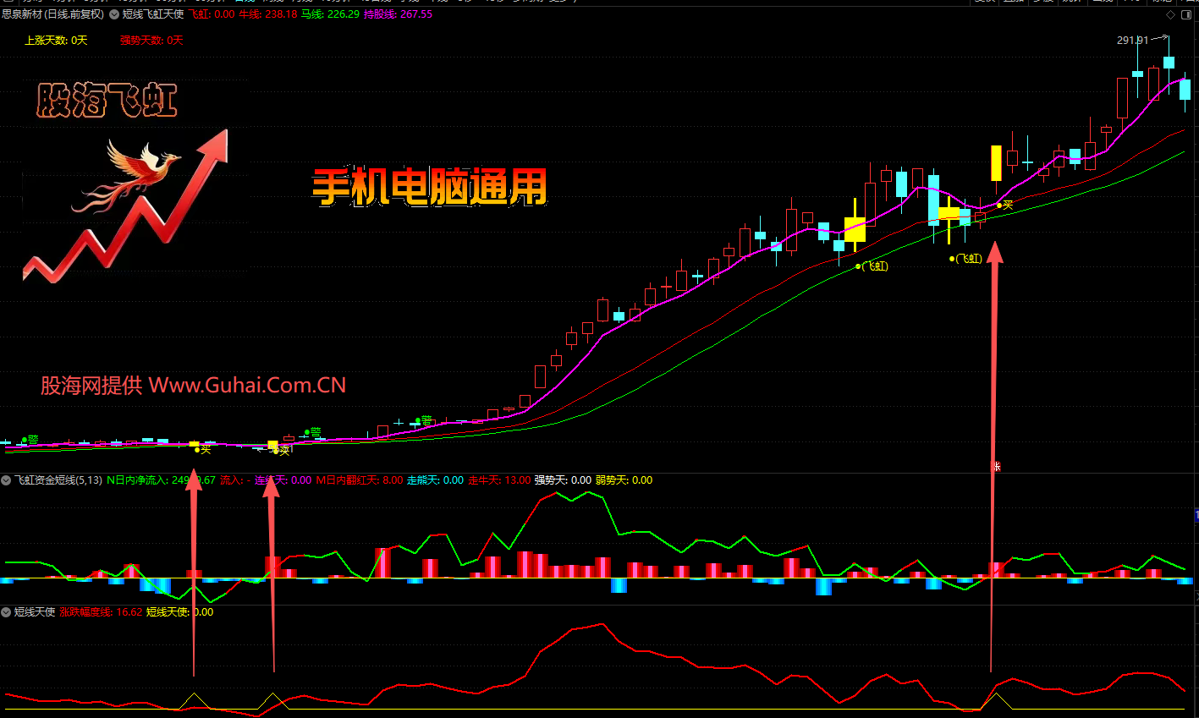Open the Www.Guhai.Com.CN website text

pyautogui.click(x=247, y=386)
